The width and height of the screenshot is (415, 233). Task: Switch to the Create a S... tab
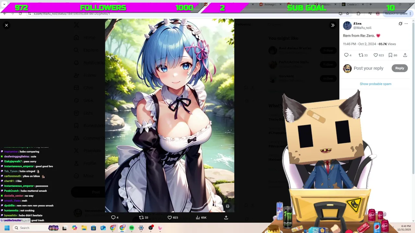pyautogui.click(x=353, y=5)
